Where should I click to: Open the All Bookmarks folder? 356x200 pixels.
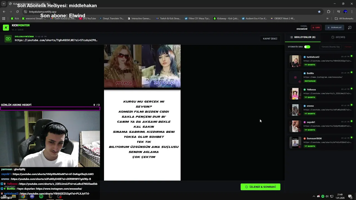(x=344, y=19)
